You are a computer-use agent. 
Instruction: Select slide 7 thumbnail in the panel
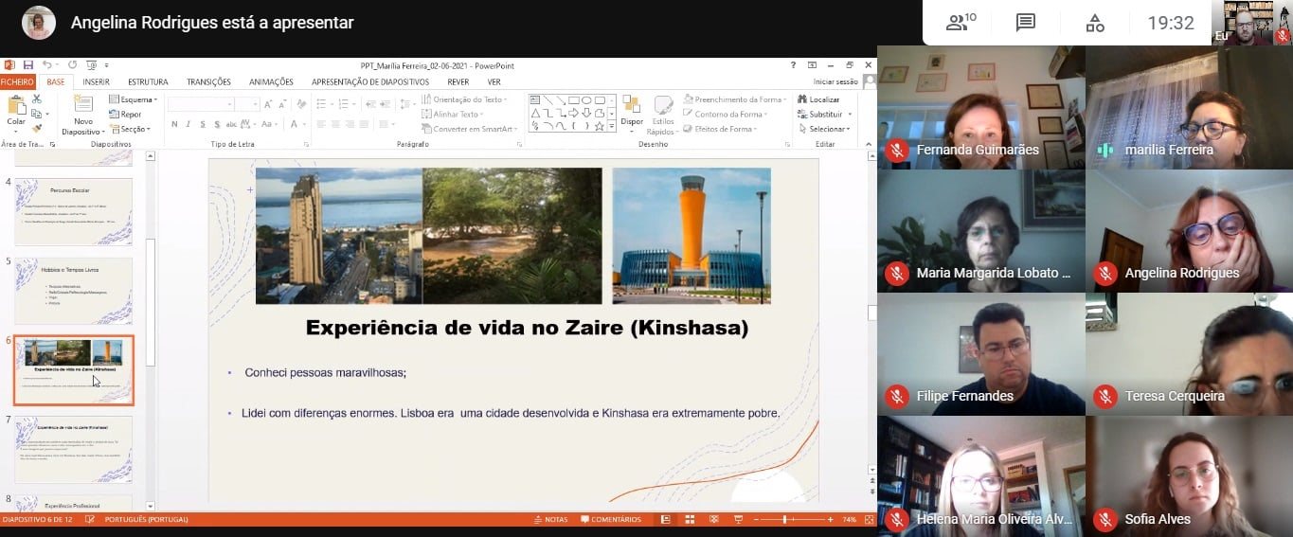pyautogui.click(x=74, y=449)
